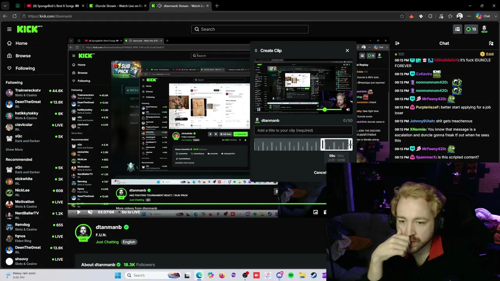This screenshot has width=500, height=281.
Task: Open NerdBallerTV recommended channel
Action: [x=34, y=215]
